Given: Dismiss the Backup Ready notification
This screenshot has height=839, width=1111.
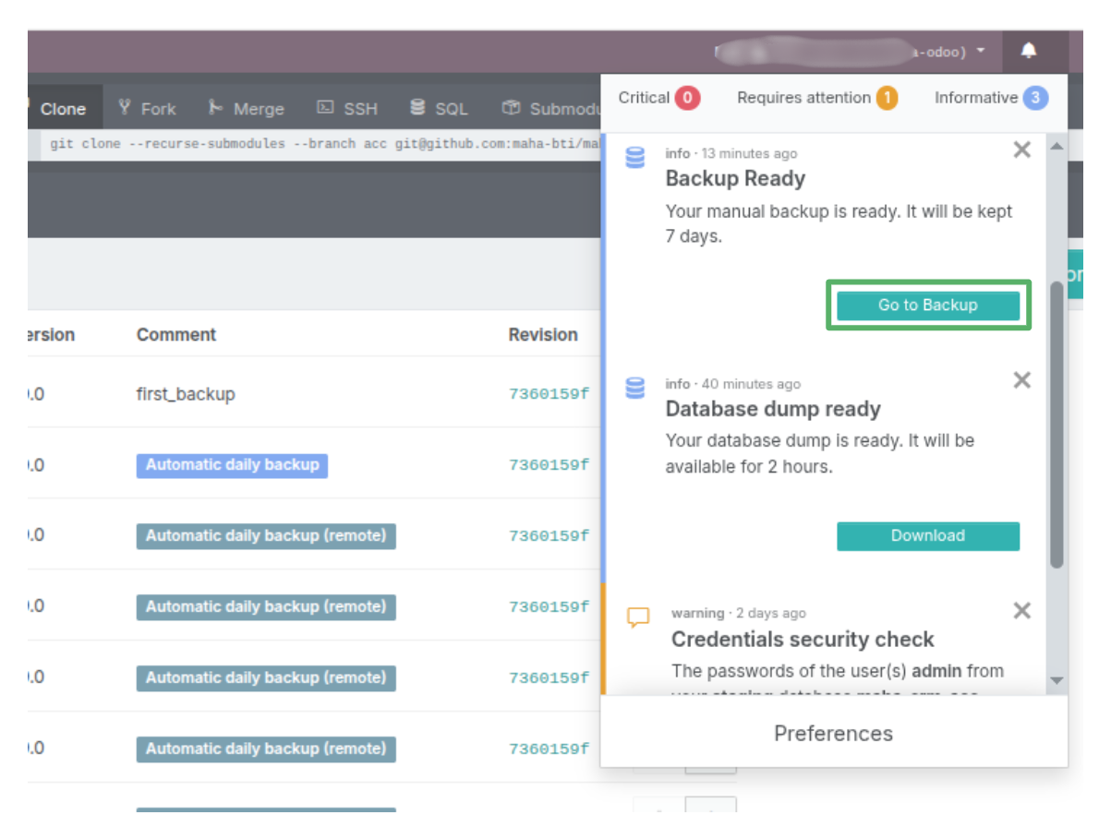Looking at the screenshot, I should 1021,150.
